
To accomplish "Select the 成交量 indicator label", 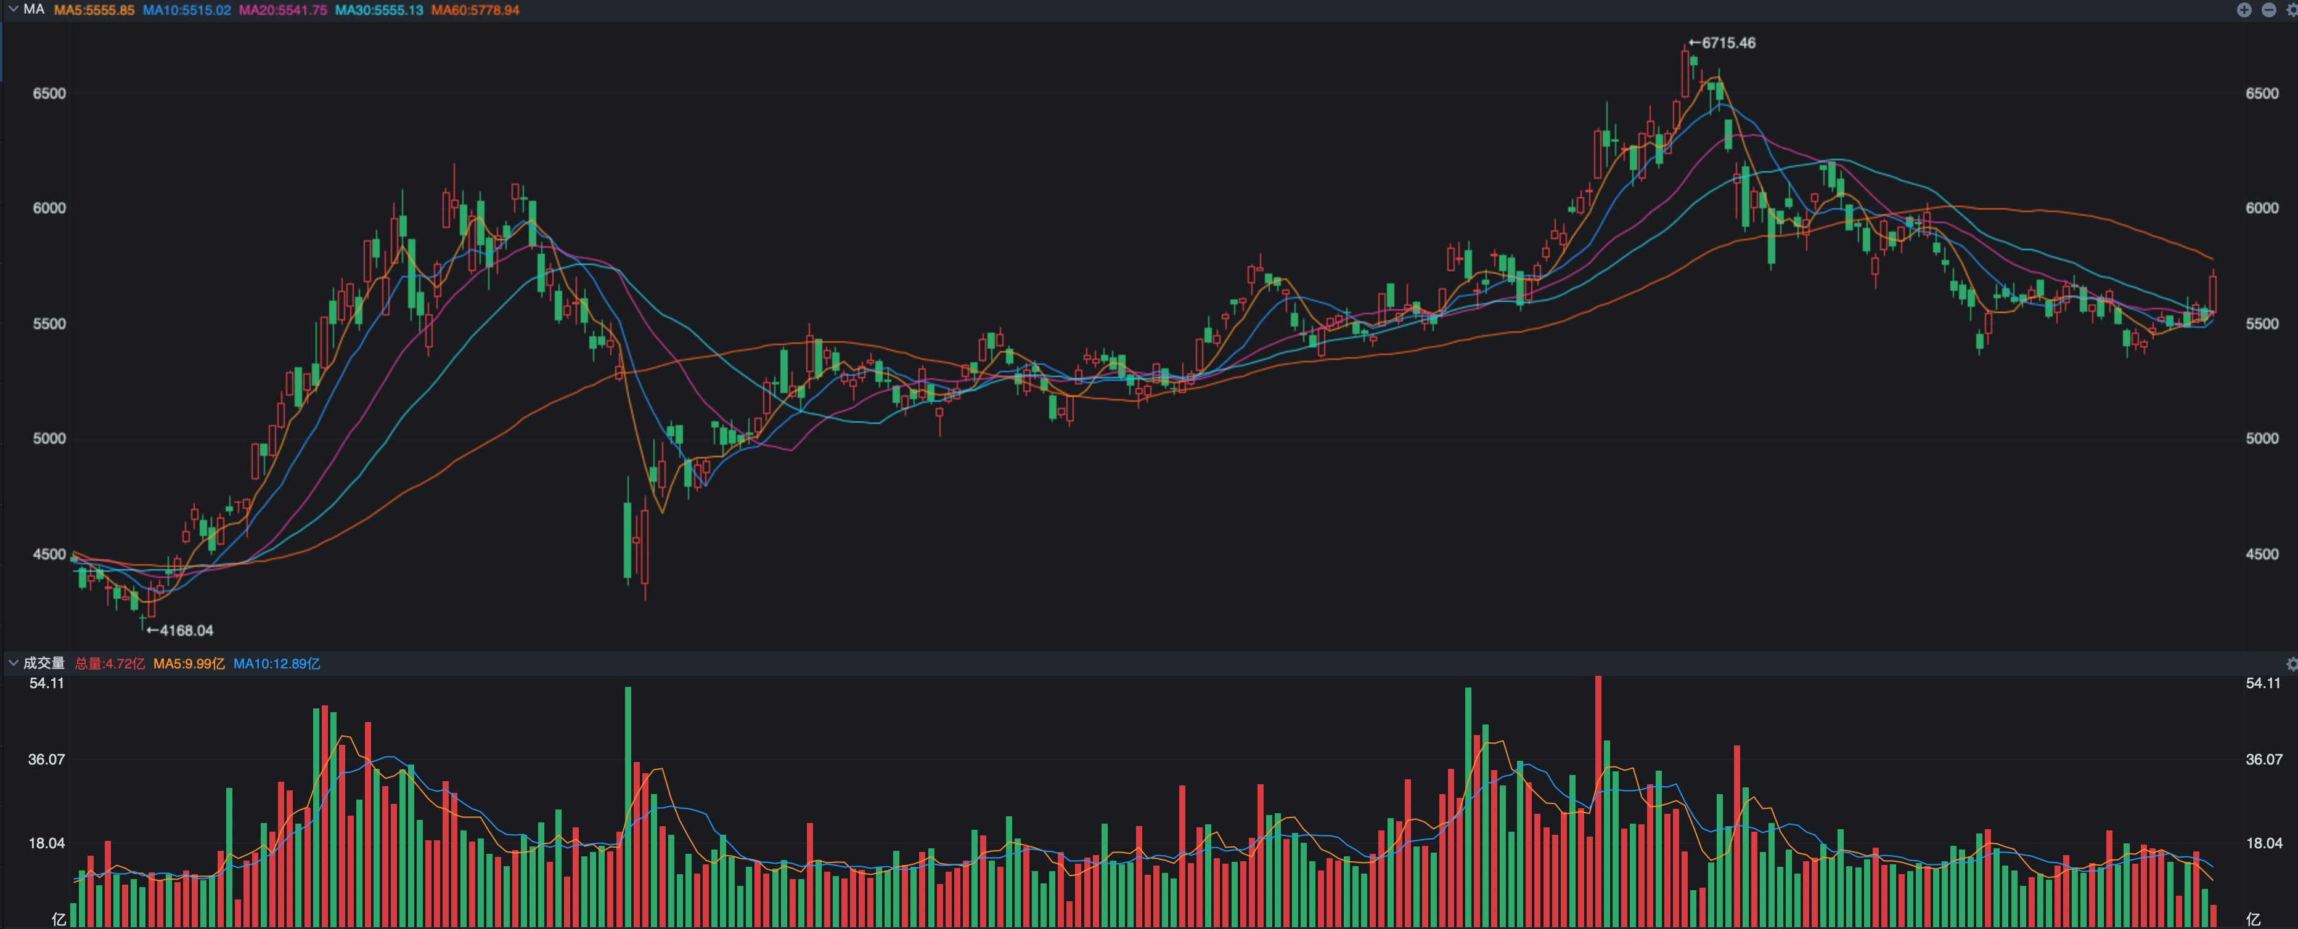I will pos(44,663).
